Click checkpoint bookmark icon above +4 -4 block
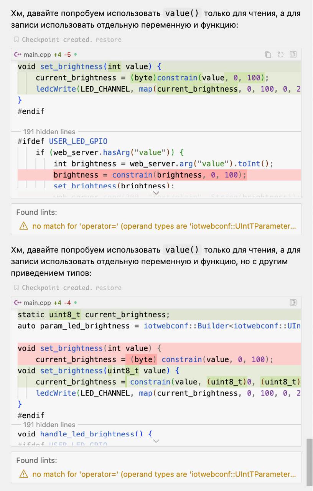 [x=16, y=288]
